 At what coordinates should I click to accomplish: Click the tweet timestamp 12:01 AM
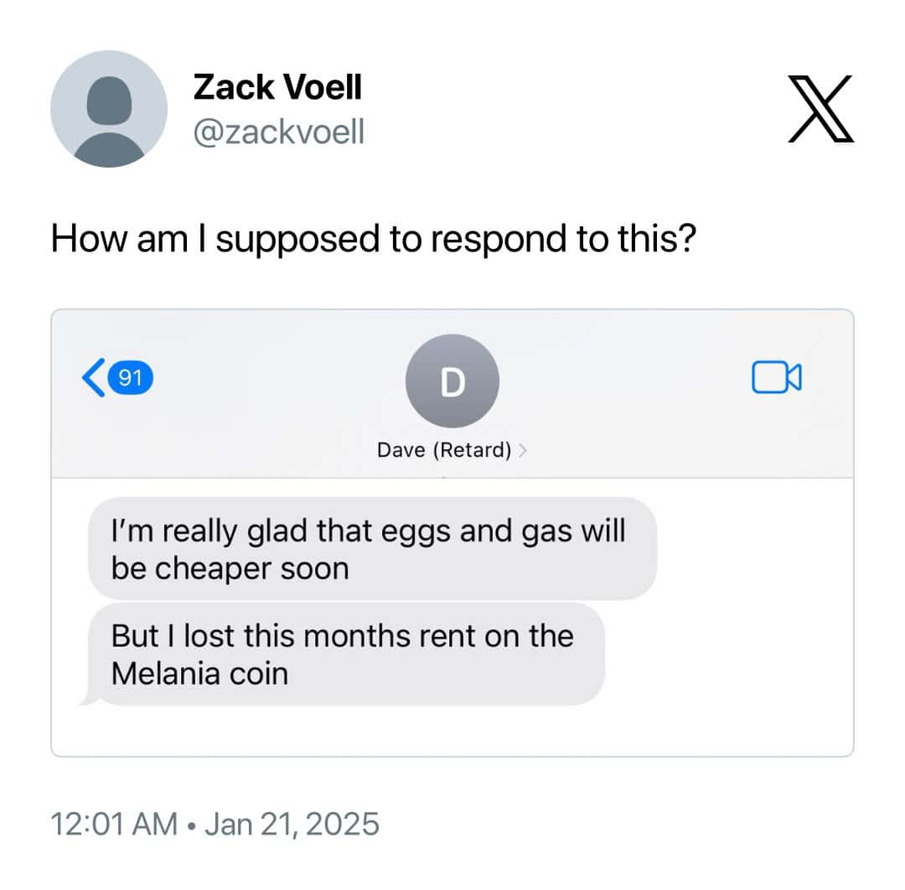(x=117, y=824)
